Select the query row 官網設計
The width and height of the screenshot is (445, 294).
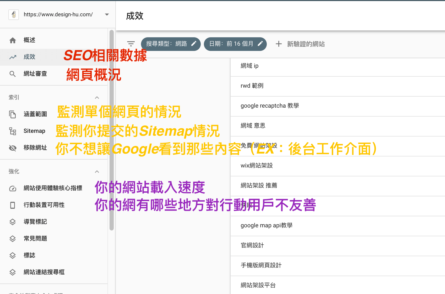338,245
